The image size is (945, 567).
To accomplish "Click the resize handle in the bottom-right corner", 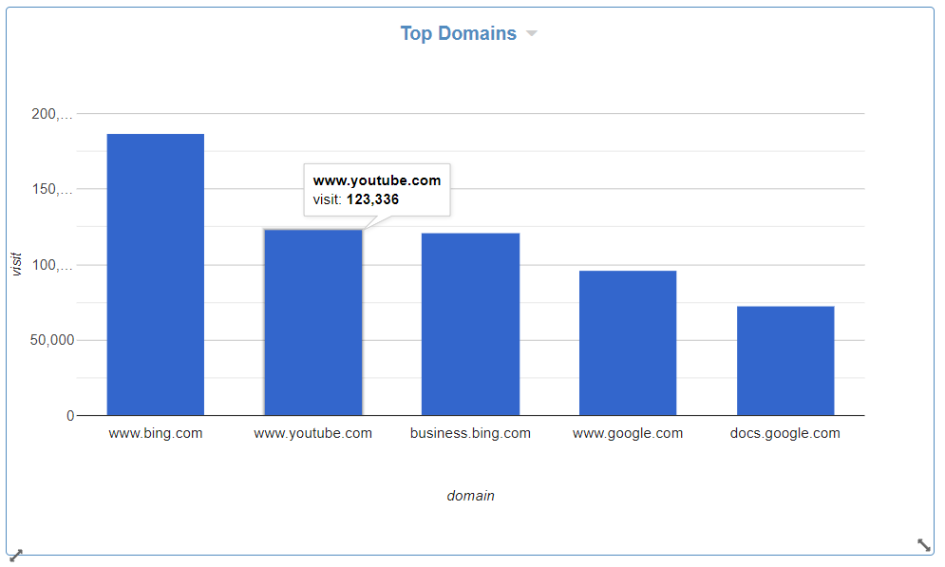I will [924, 545].
